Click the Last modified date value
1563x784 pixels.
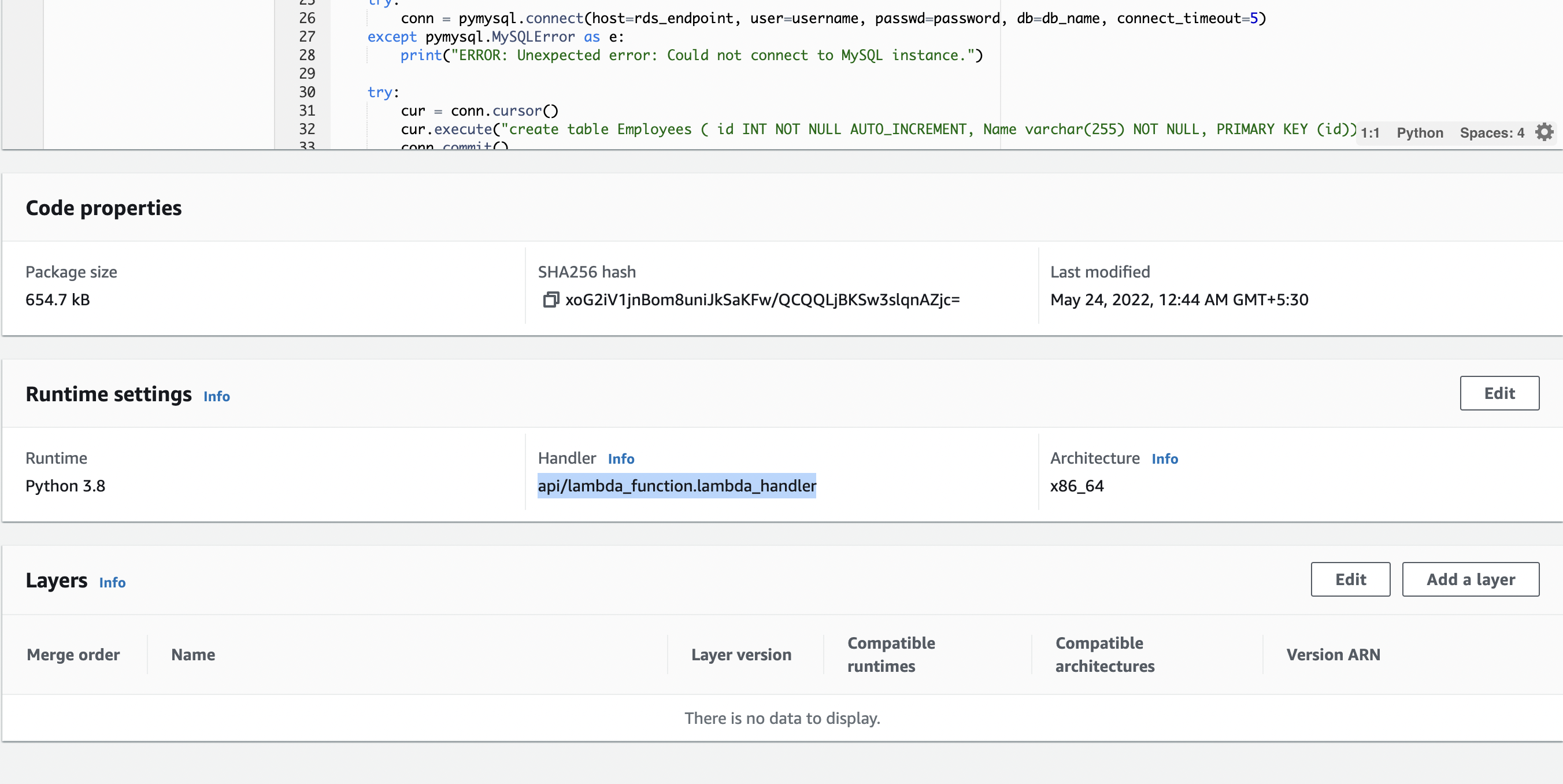1179,299
